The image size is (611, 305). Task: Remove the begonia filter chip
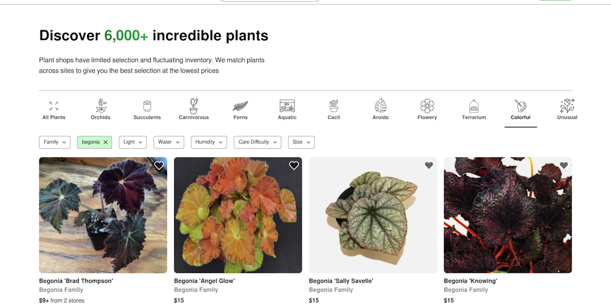[106, 142]
